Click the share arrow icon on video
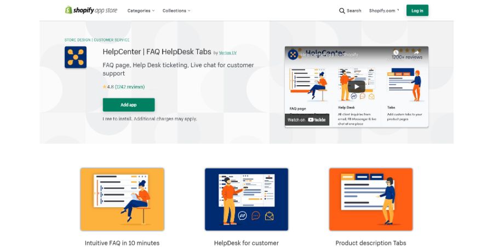 coord(416,52)
